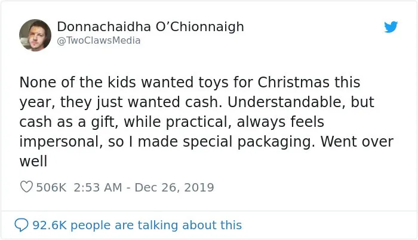The height and width of the screenshot is (240, 418).
Task: Click the word "Christmas" in tweet
Action: 294,82
